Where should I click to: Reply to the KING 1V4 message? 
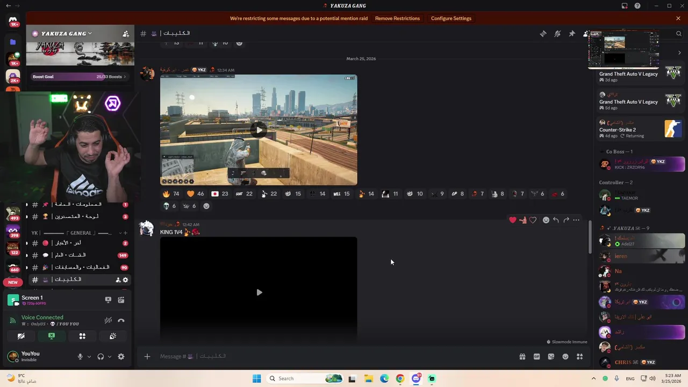tap(556, 220)
